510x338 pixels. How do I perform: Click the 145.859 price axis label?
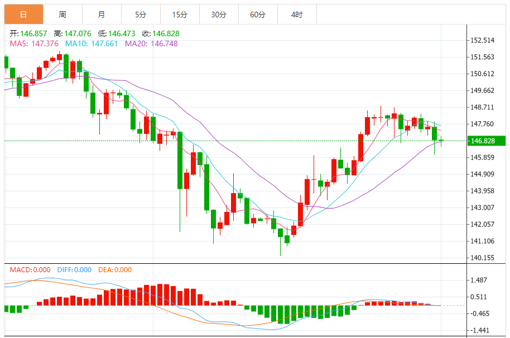tap(482, 157)
